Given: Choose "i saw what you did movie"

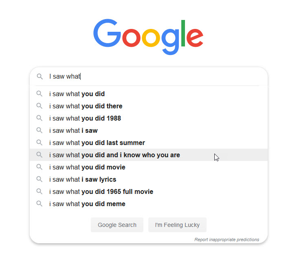Looking at the screenshot, I should point(87,167).
